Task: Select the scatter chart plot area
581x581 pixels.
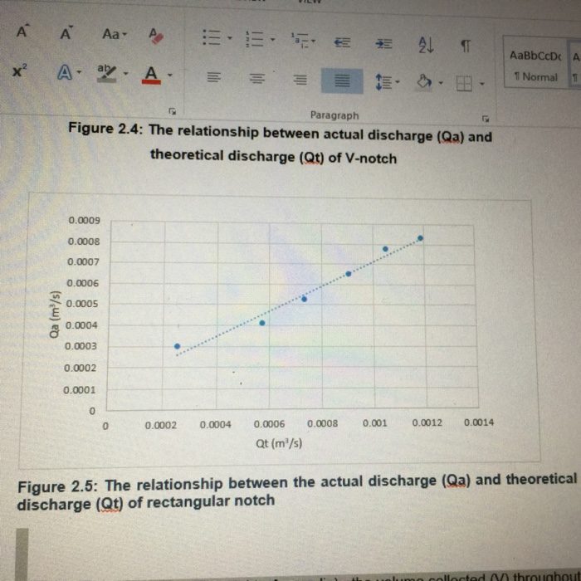Action: tap(292, 316)
